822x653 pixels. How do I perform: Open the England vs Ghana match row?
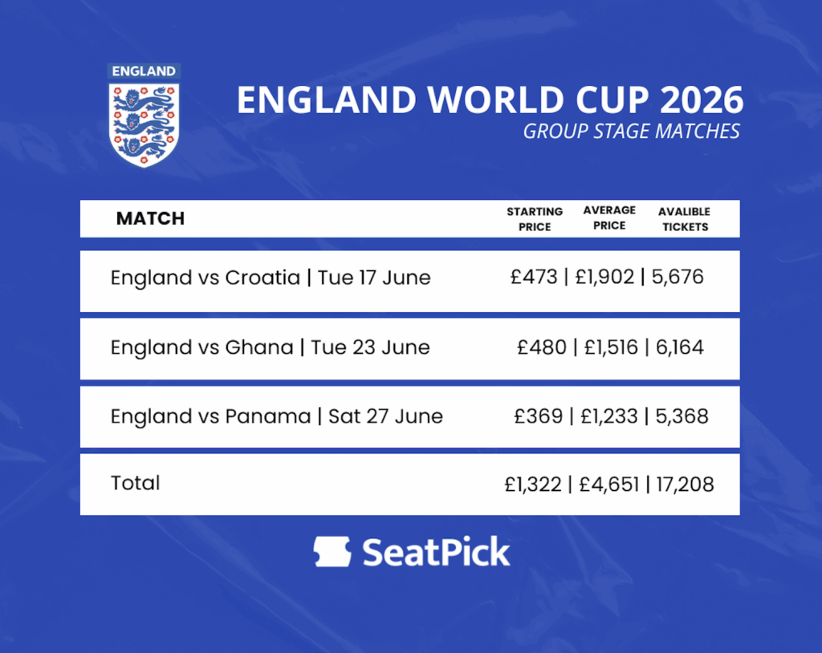point(271,347)
